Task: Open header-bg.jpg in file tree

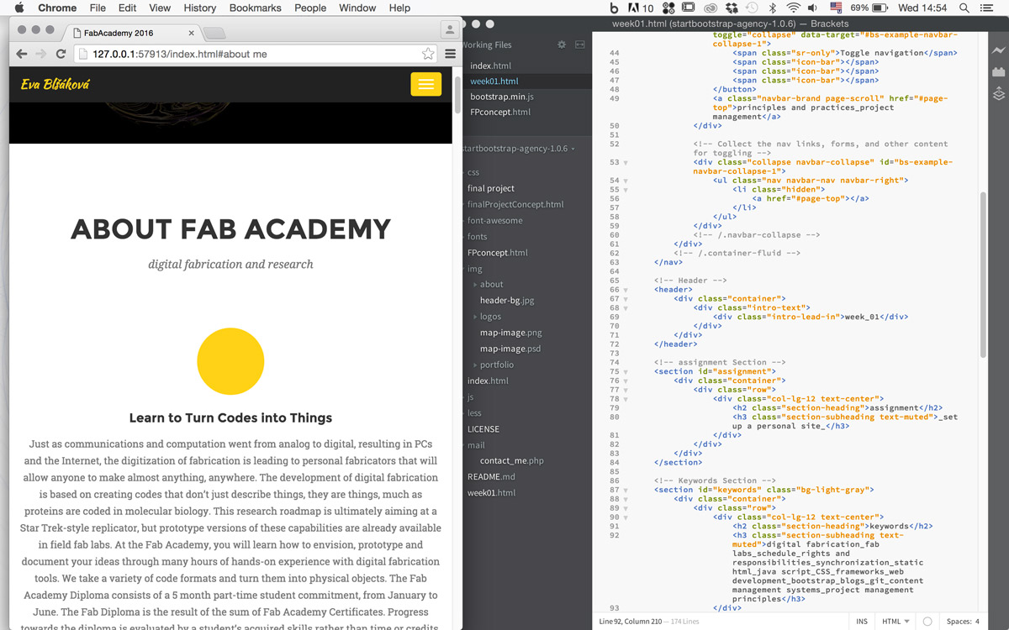Action: click(x=507, y=300)
